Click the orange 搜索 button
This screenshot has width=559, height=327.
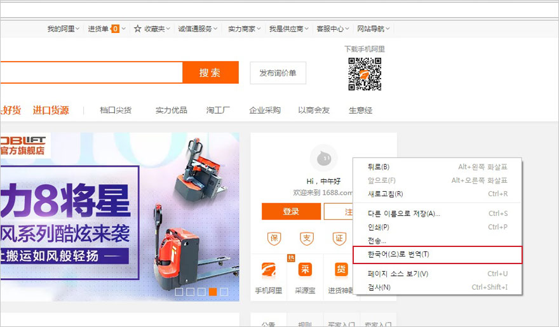point(210,72)
